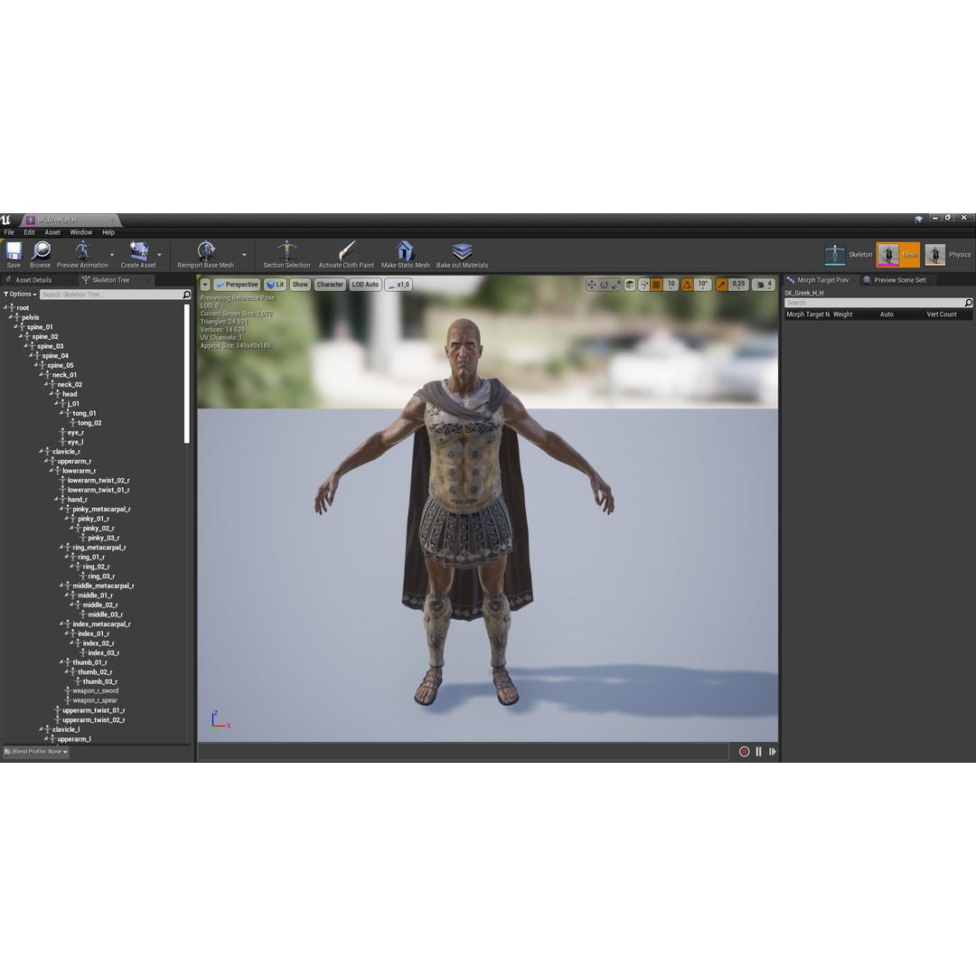Select the weapon_r_sword socket
This screenshot has width=976, height=976.
95,691
